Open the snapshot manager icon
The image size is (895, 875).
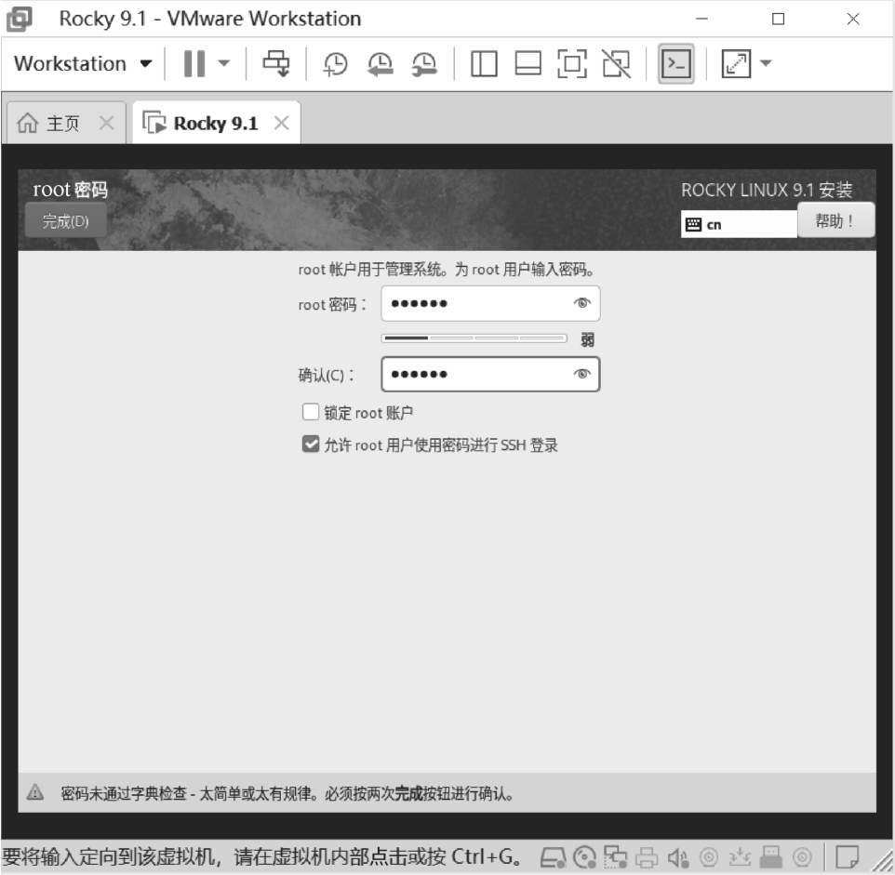(424, 64)
